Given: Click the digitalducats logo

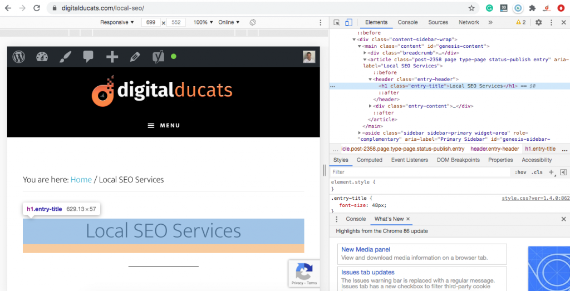Looking at the screenshot, I should pyautogui.click(x=162, y=91).
